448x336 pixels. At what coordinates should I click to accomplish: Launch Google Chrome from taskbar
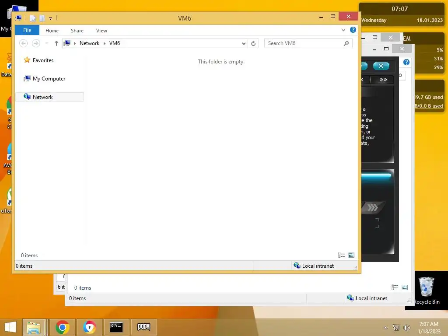[x=62, y=327]
